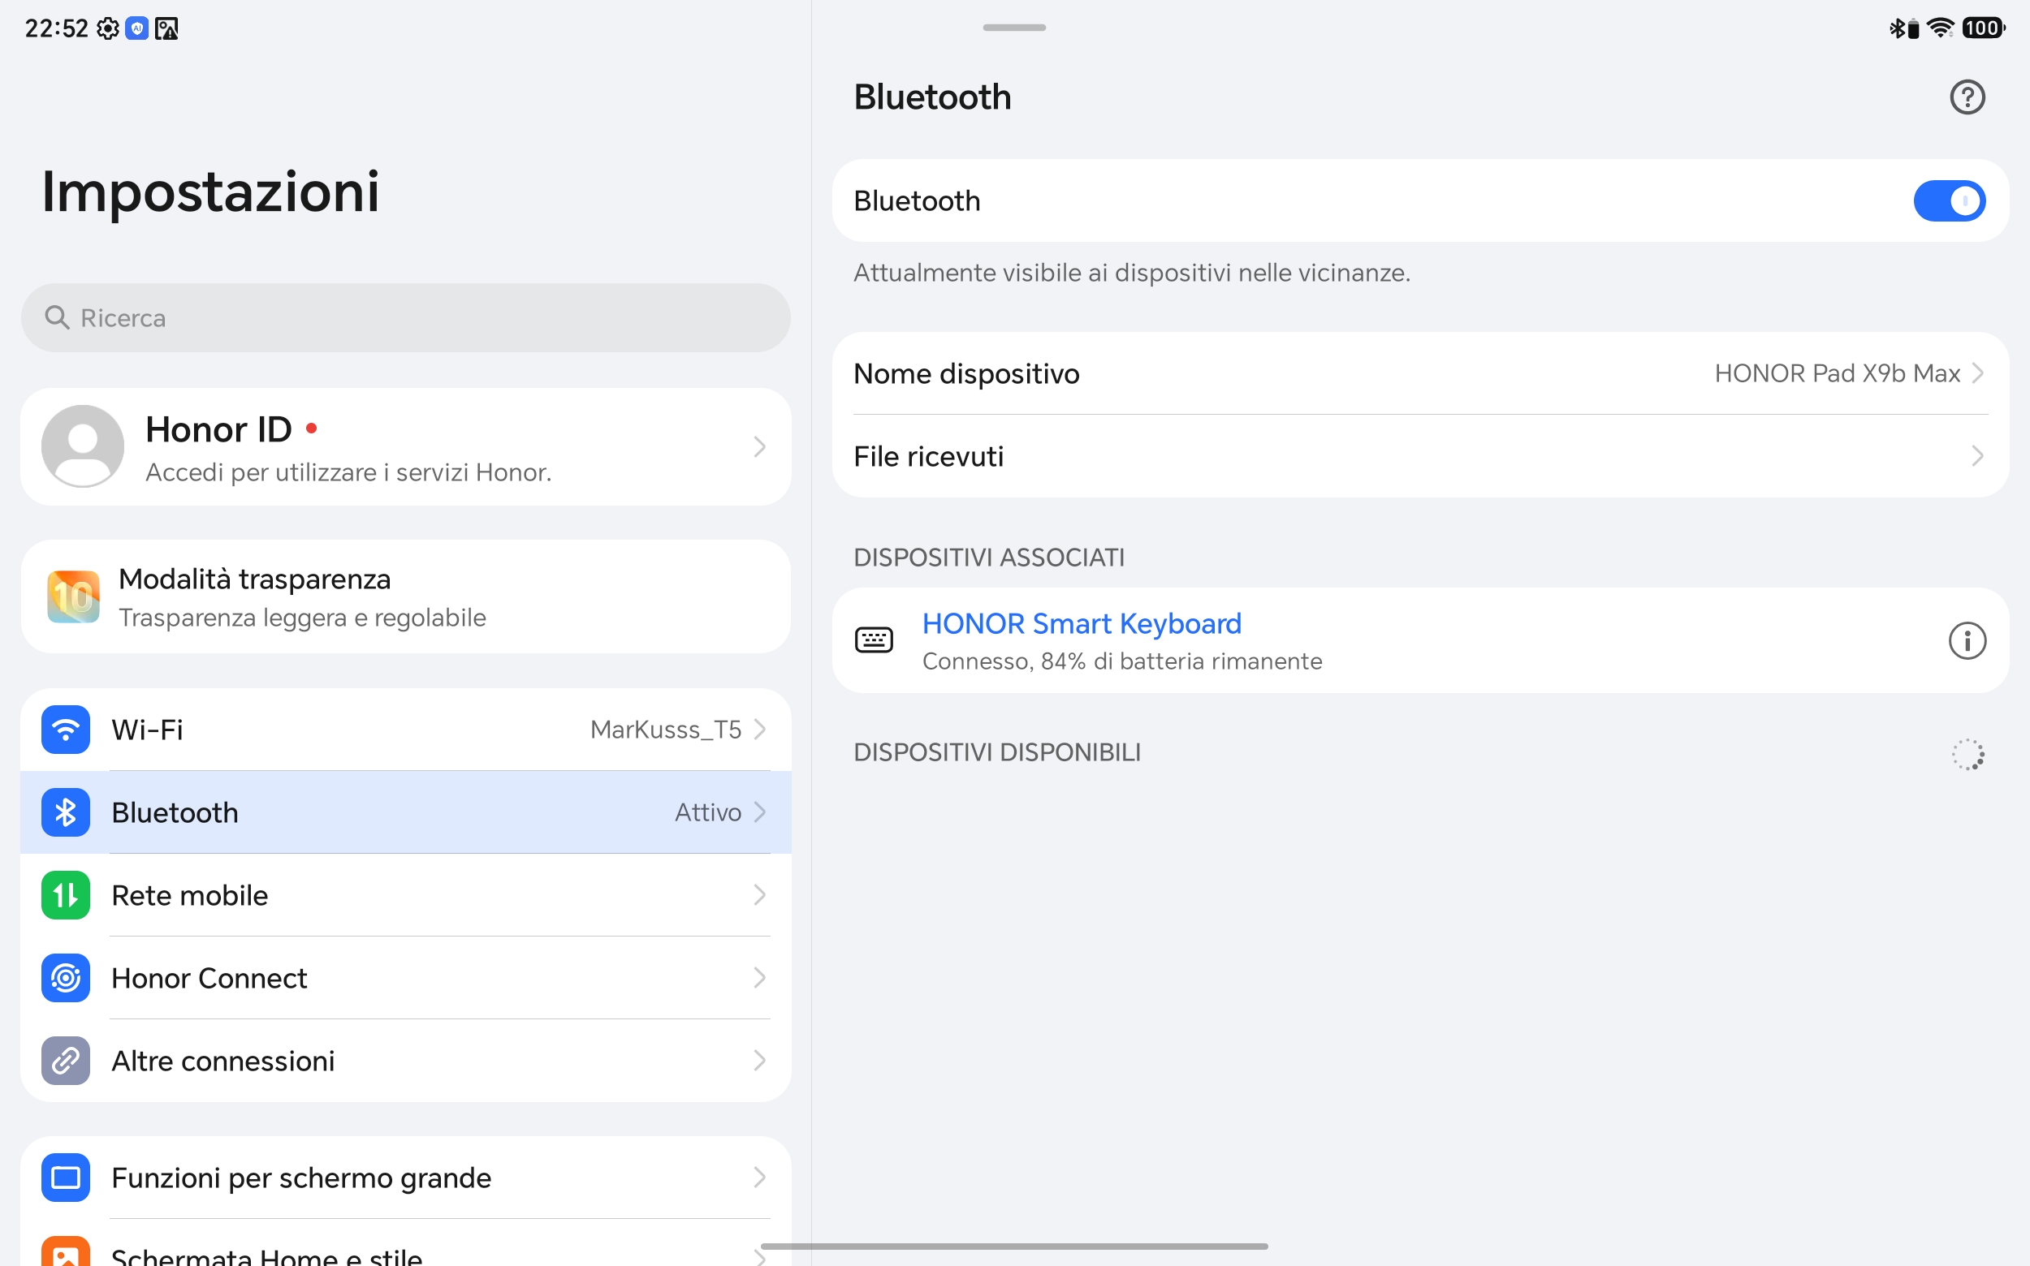Viewport: 2030px width, 1266px height.
Task: Open the Rete mobile chevron
Action: [759, 895]
